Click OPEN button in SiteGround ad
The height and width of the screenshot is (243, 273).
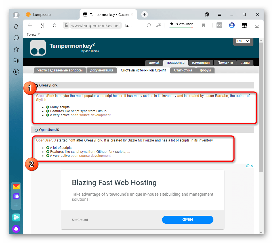tap(188, 220)
